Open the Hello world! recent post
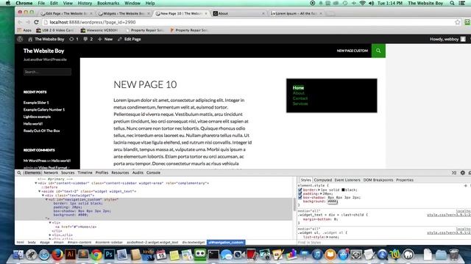Viewport: 471px width, 264px height. [33, 124]
